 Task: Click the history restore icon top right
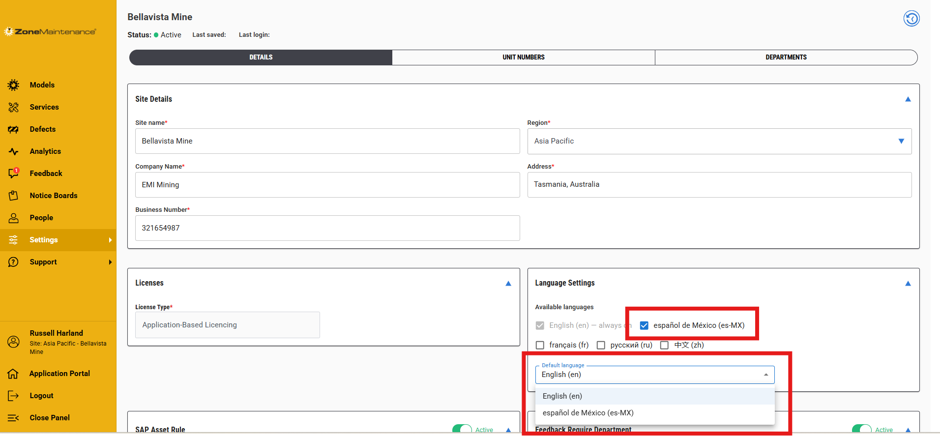coord(911,19)
